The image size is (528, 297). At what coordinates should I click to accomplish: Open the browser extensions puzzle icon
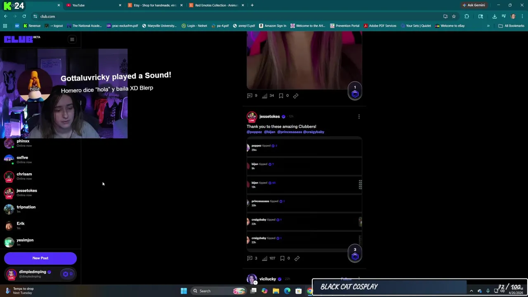click(467, 16)
